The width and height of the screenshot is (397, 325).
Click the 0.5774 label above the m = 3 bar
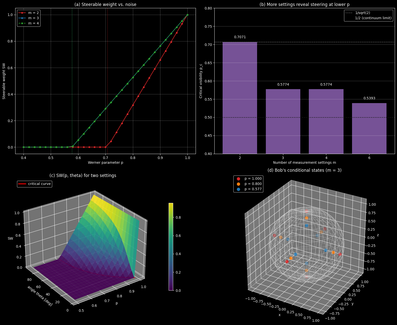pyautogui.click(x=283, y=84)
